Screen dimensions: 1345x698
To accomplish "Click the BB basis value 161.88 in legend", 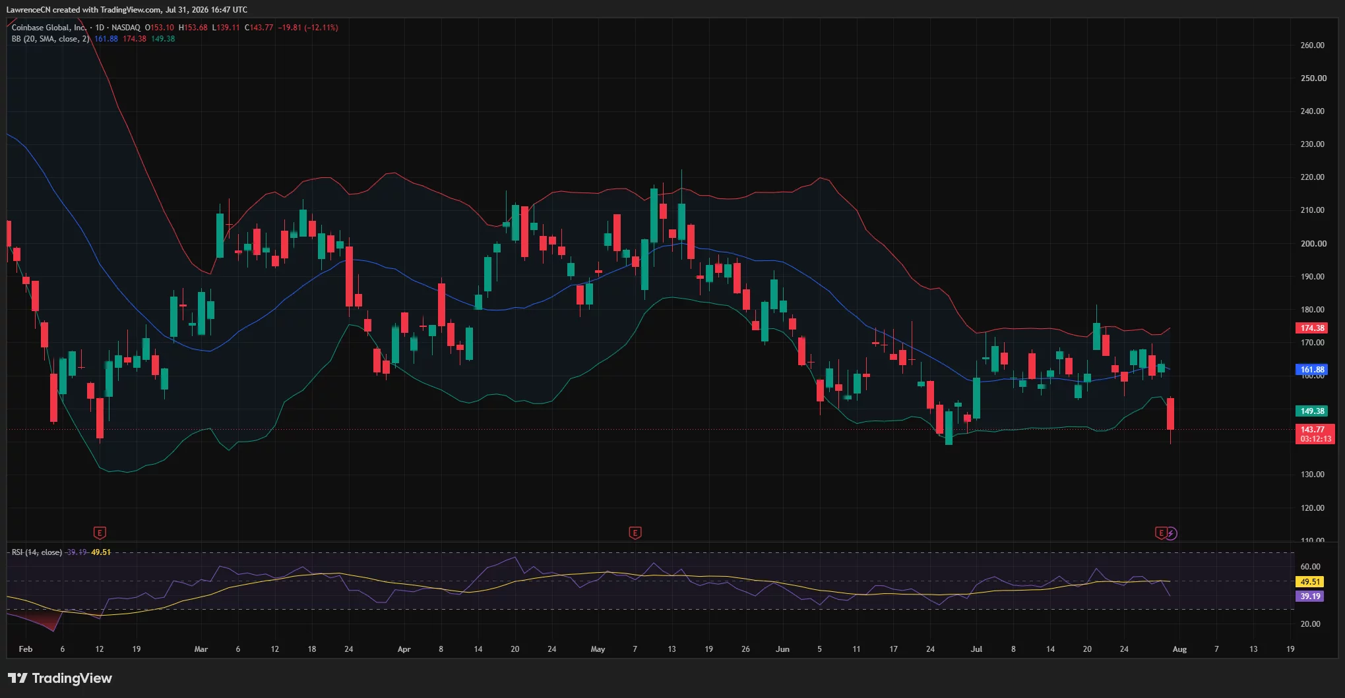I will pos(106,39).
